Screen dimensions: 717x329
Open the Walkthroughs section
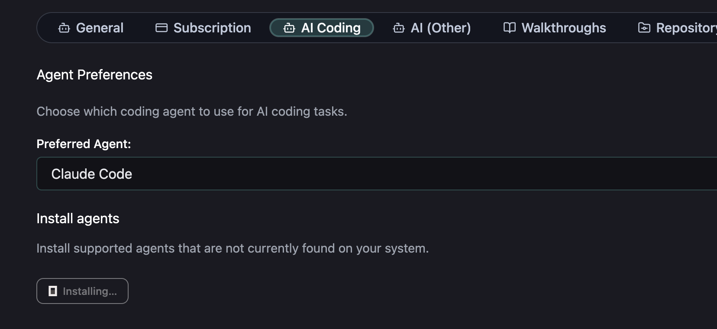pos(554,28)
